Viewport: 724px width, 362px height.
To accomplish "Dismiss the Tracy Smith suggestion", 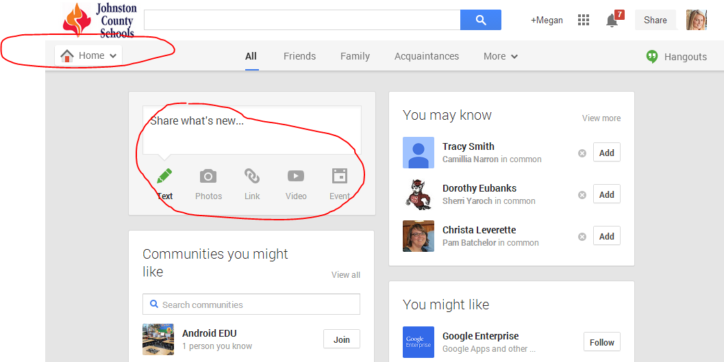I will click(x=582, y=153).
